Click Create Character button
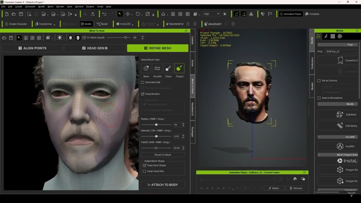The width and height of the screenshot is (361, 203). click(16, 24)
